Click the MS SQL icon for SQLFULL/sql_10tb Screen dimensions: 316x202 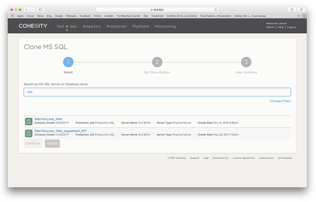point(28,121)
